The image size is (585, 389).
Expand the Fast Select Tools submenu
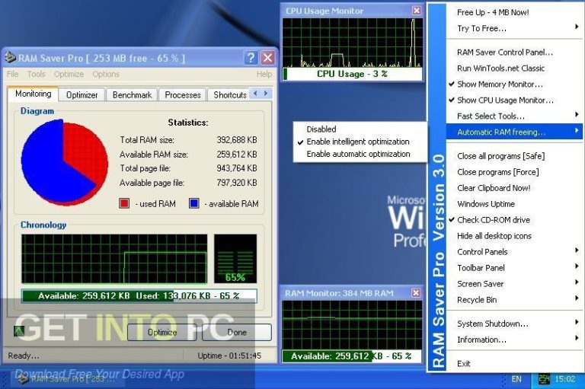[514, 116]
